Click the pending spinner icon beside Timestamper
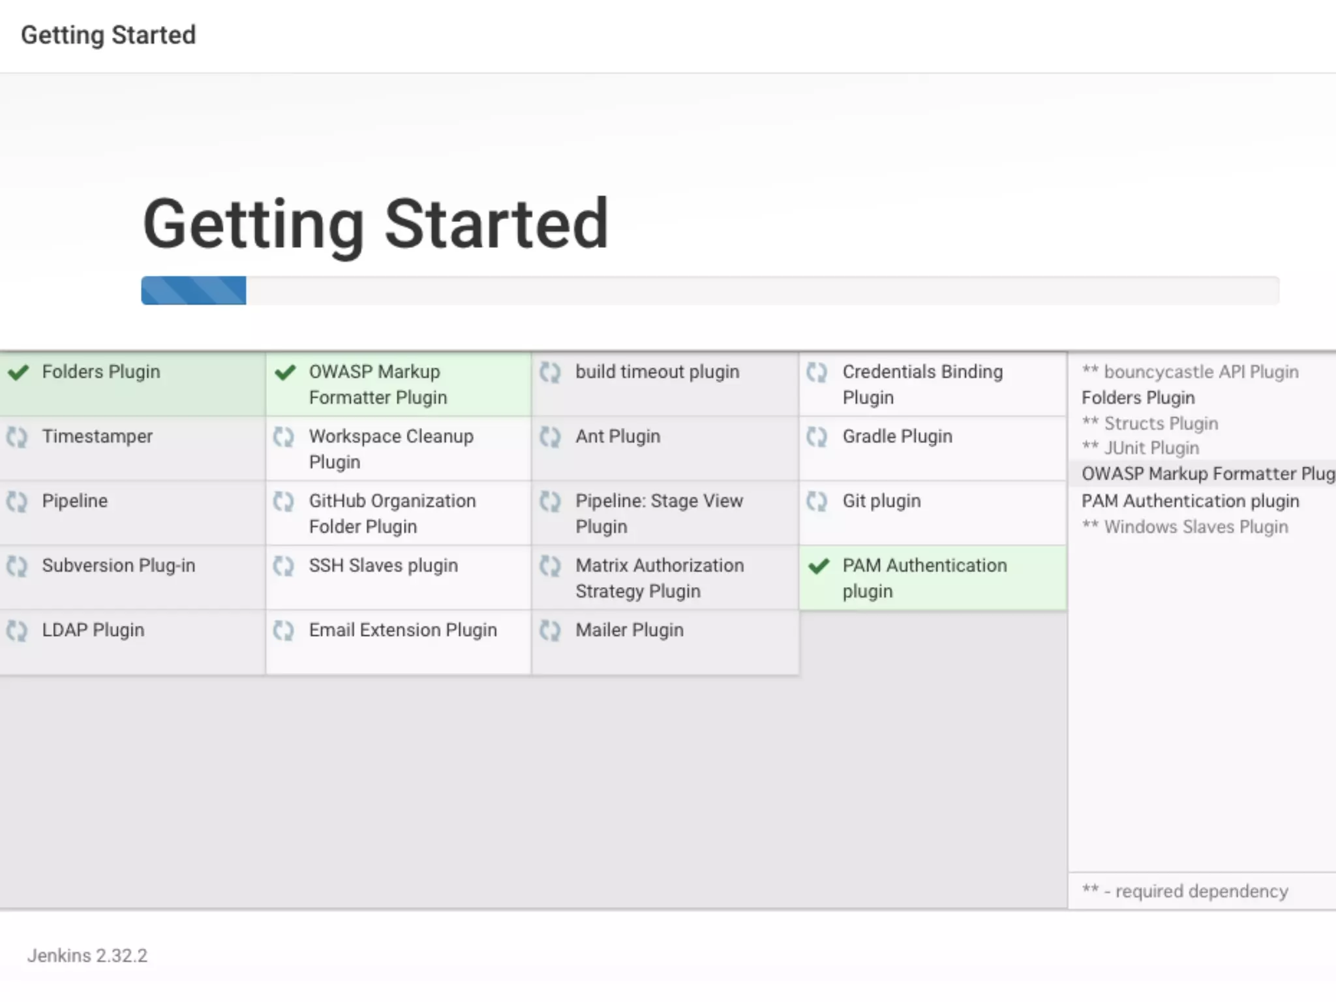 (18, 437)
